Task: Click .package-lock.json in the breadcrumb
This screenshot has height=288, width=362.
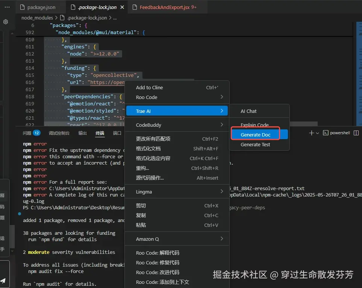Action: click(87, 18)
